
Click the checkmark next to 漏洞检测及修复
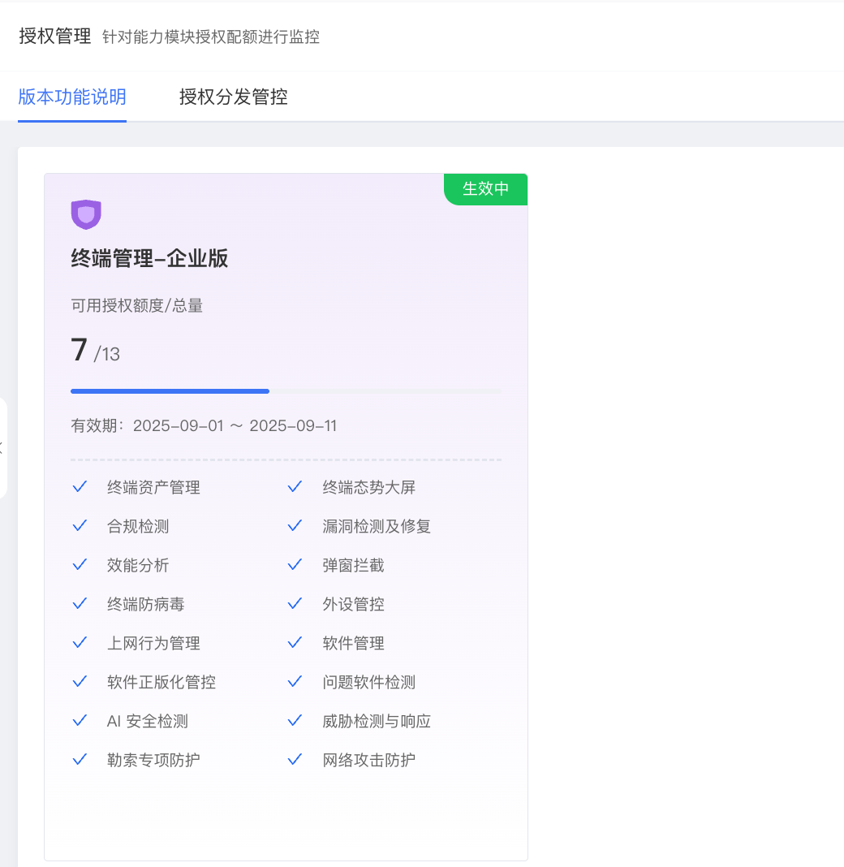point(295,526)
